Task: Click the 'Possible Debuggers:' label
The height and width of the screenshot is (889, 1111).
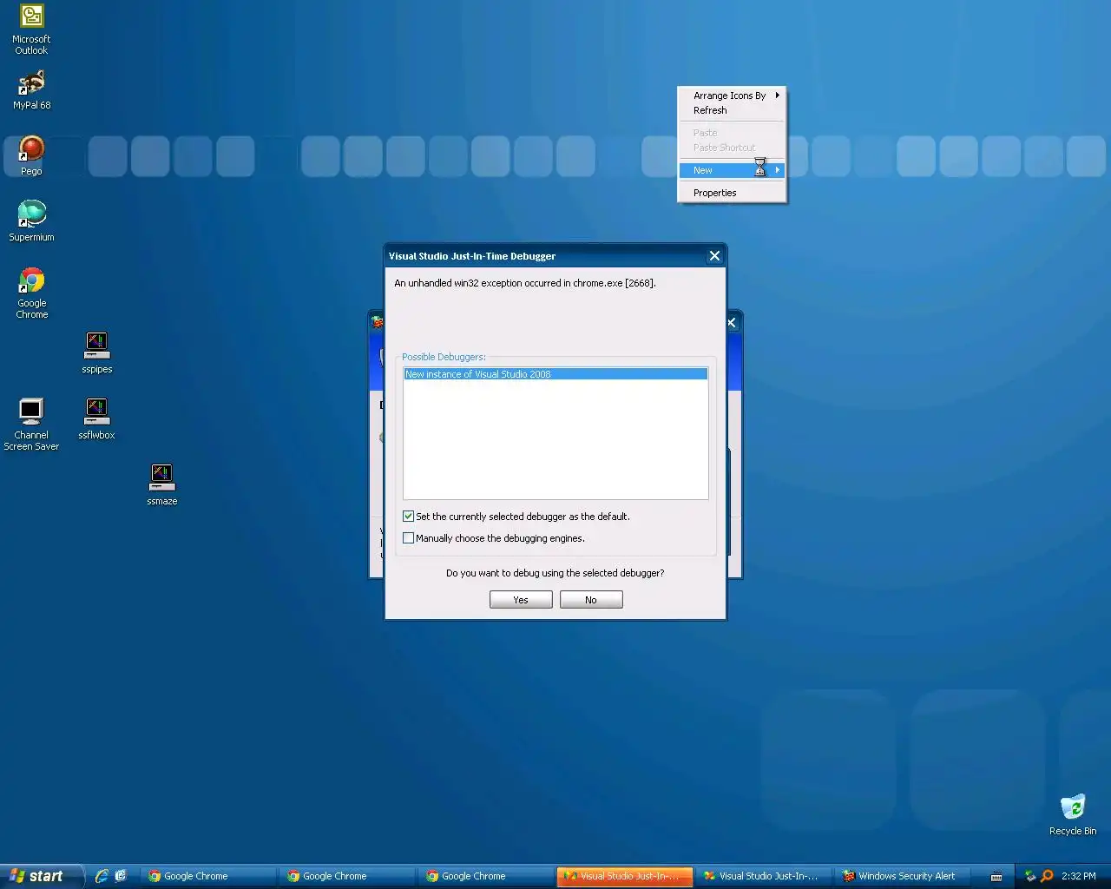Action: tap(444, 357)
